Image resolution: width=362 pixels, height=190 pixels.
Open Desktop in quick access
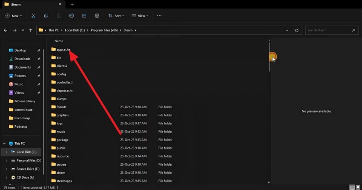[20, 50]
